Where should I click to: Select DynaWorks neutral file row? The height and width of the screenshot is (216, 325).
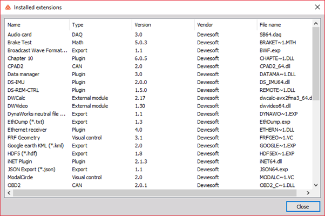(x=159, y=114)
